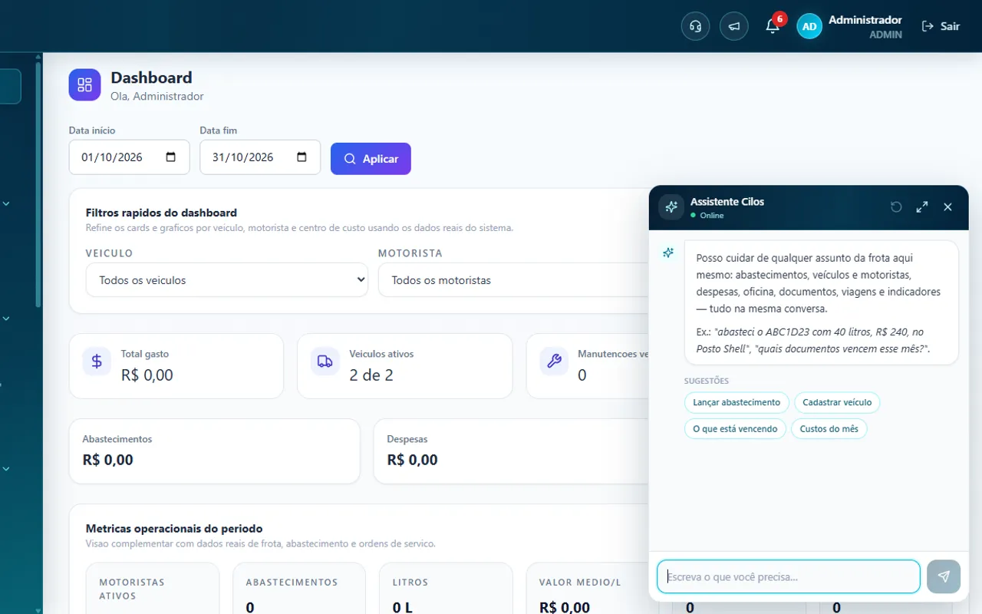The image size is (982, 614).
Task: Click the LITROS metric card
Action: click(446, 589)
